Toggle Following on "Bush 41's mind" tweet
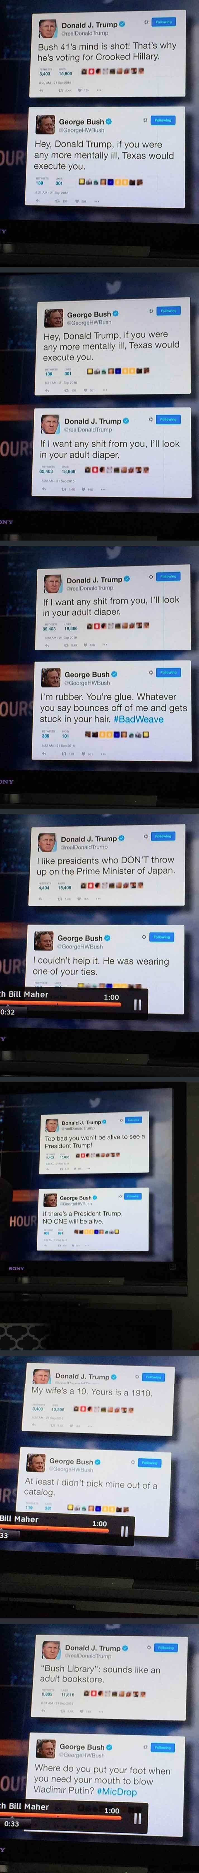199x1873 pixels. 164,22
